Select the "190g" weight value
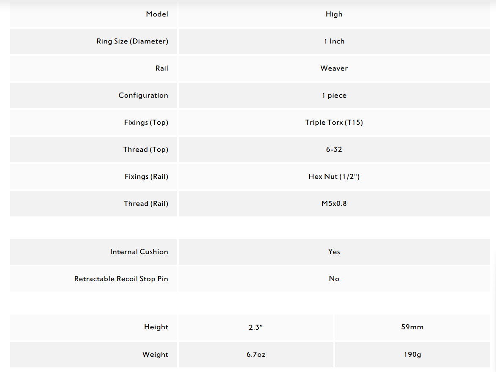This screenshot has height=372, width=496. click(x=412, y=355)
